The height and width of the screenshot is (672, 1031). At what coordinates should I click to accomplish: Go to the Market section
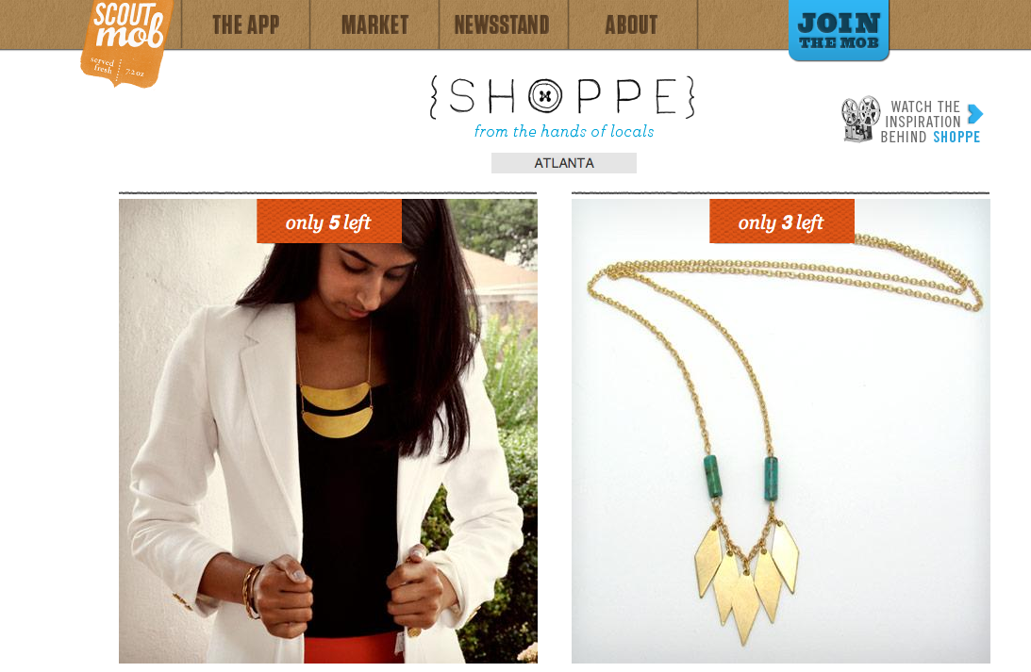click(x=374, y=25)
